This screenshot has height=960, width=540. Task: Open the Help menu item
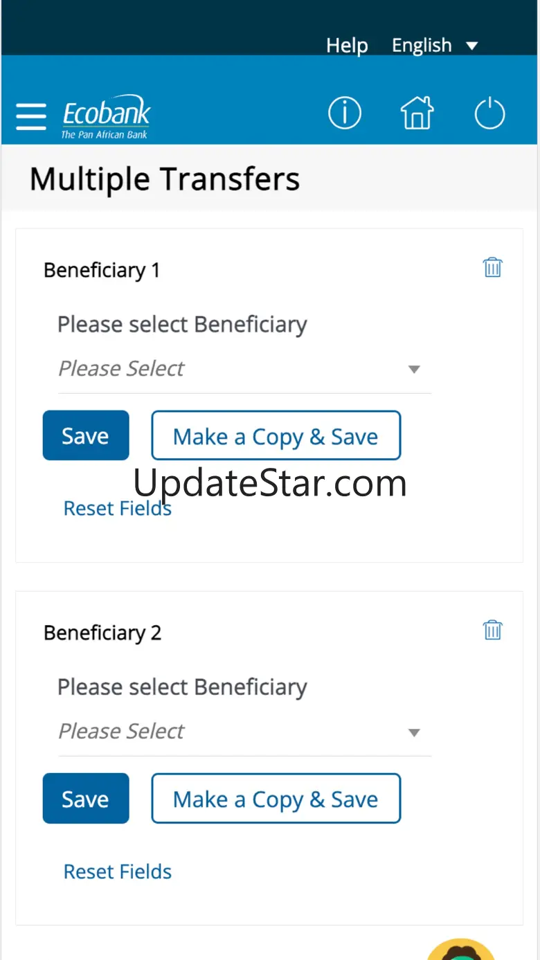[347, 46]
